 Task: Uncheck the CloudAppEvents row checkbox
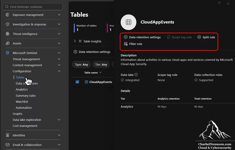coord(77,82)
